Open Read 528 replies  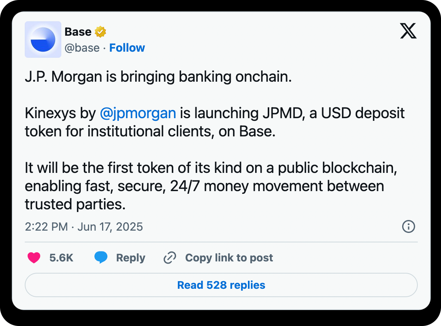coord(221,285)
